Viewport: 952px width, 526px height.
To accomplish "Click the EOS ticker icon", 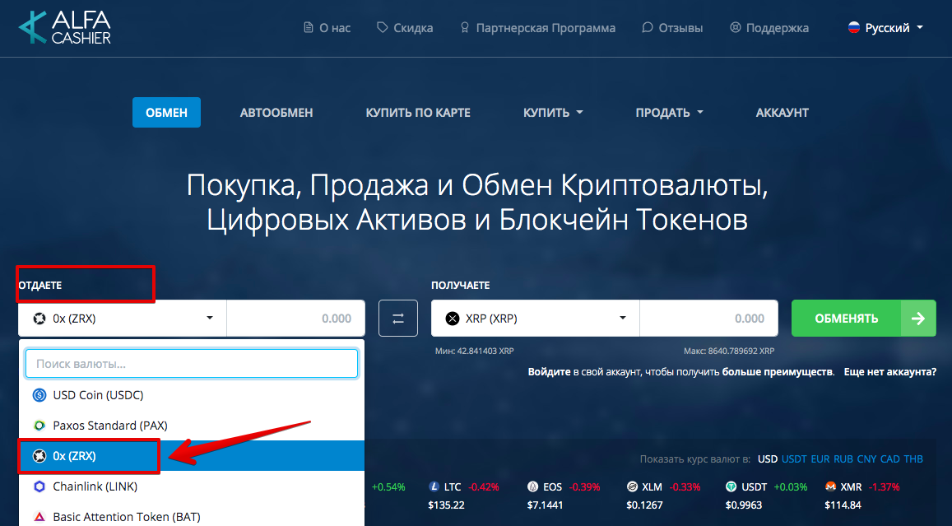I will tap(532, 486).
